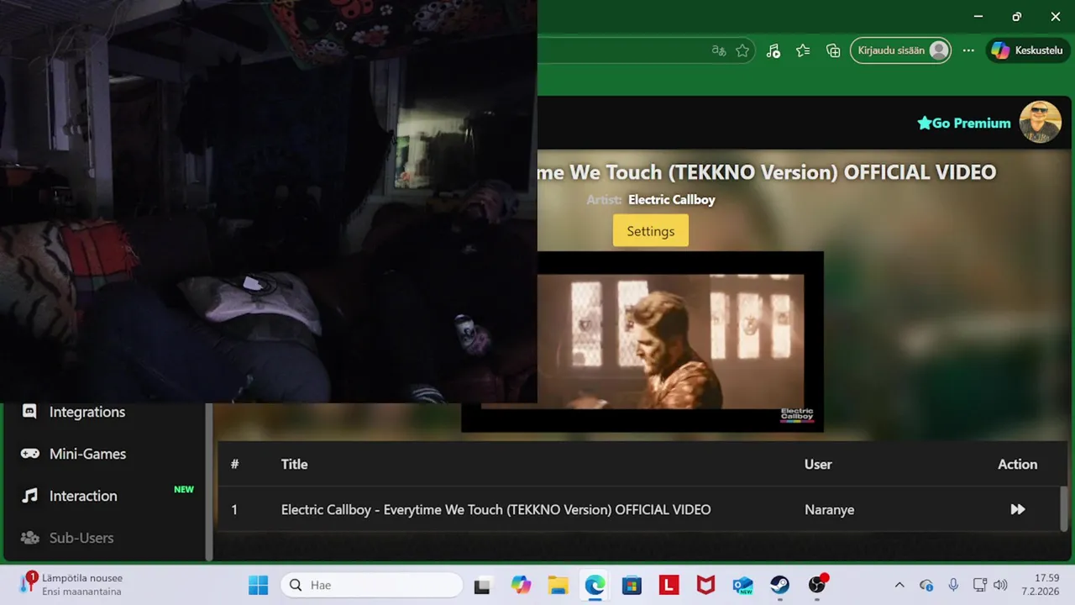Open Outlook (new) from the taskbar

(x=742, y=585)
